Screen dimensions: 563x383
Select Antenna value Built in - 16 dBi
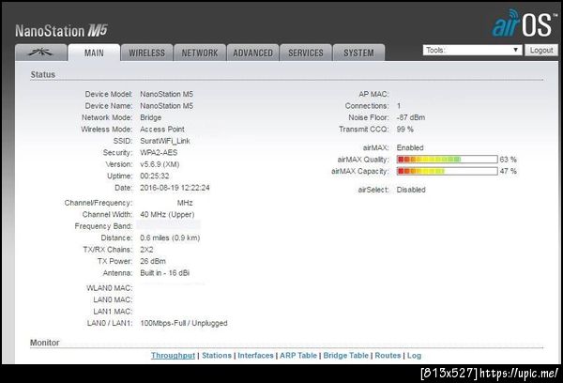coord(164,273)
